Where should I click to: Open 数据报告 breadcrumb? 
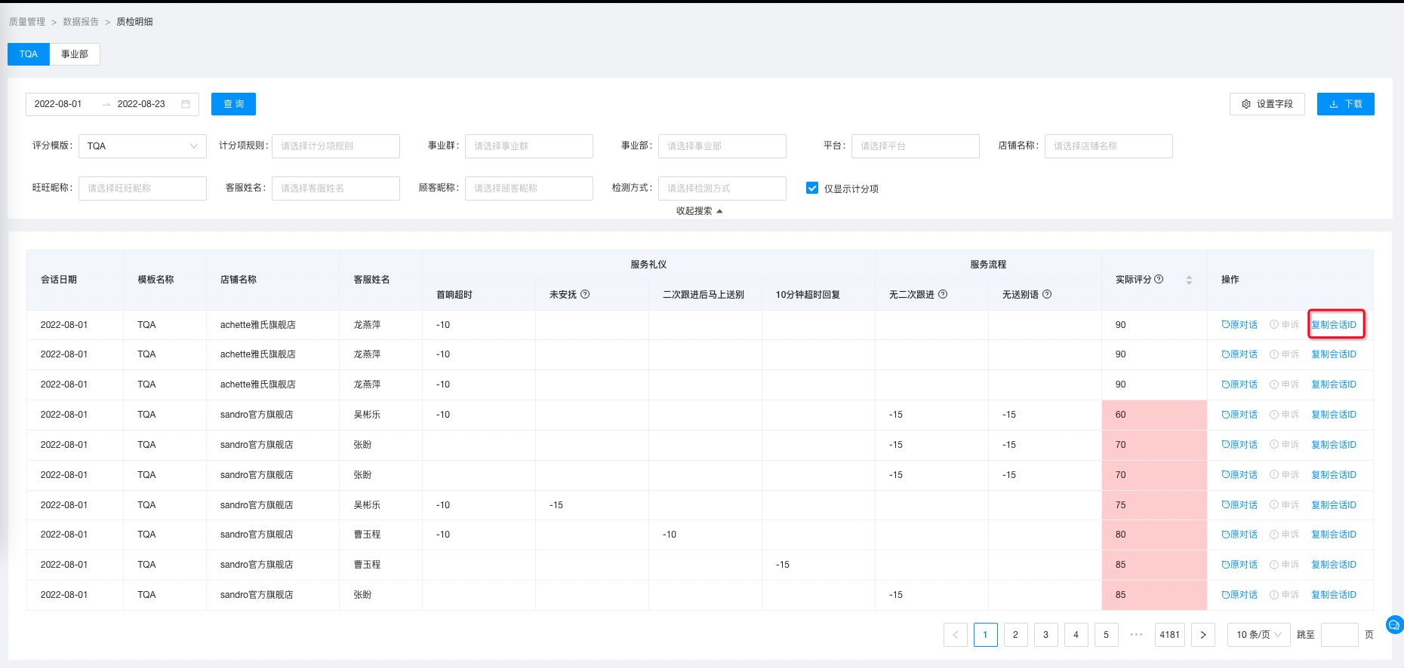(x=81, y=22)
